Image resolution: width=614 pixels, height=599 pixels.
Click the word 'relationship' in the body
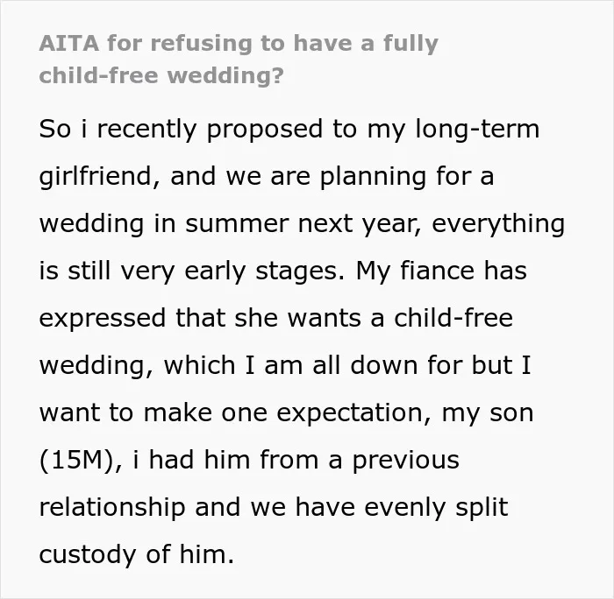point(112,508)
